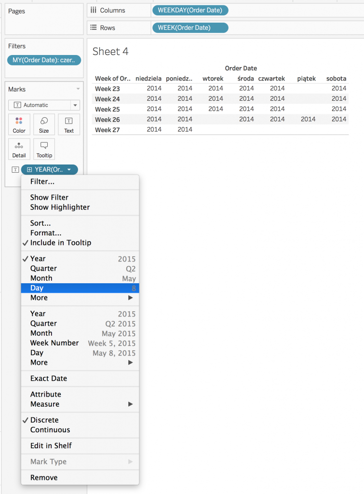Screen dimensions: 364x494
Task: Open the Size marks card
Action: click(x=44, y=124)
